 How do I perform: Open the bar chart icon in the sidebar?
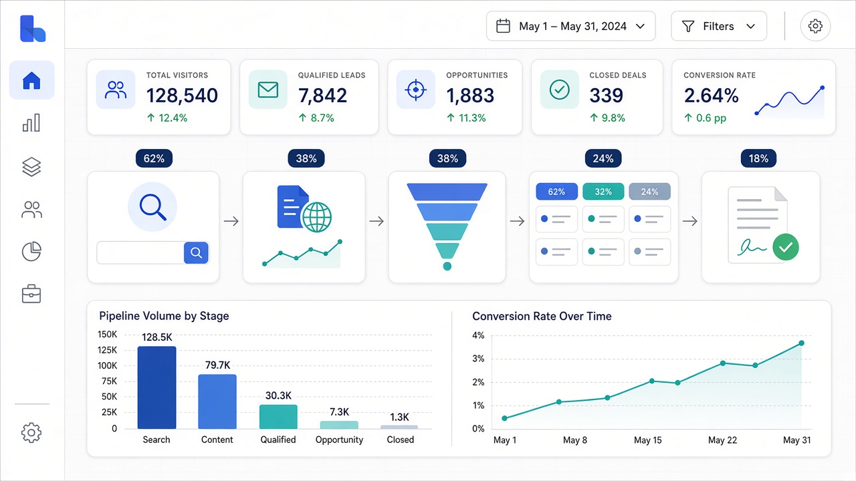coord(31,123)
